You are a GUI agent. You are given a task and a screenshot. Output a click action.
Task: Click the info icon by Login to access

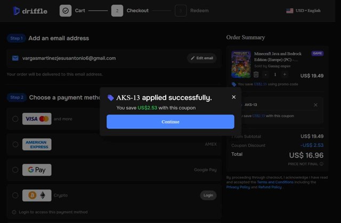coord(14,212)
